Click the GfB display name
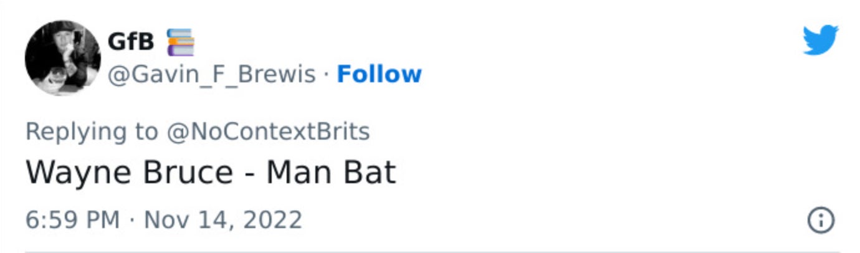Image resolution: width=860 pixels, height=253 pixels. [132, 42]
